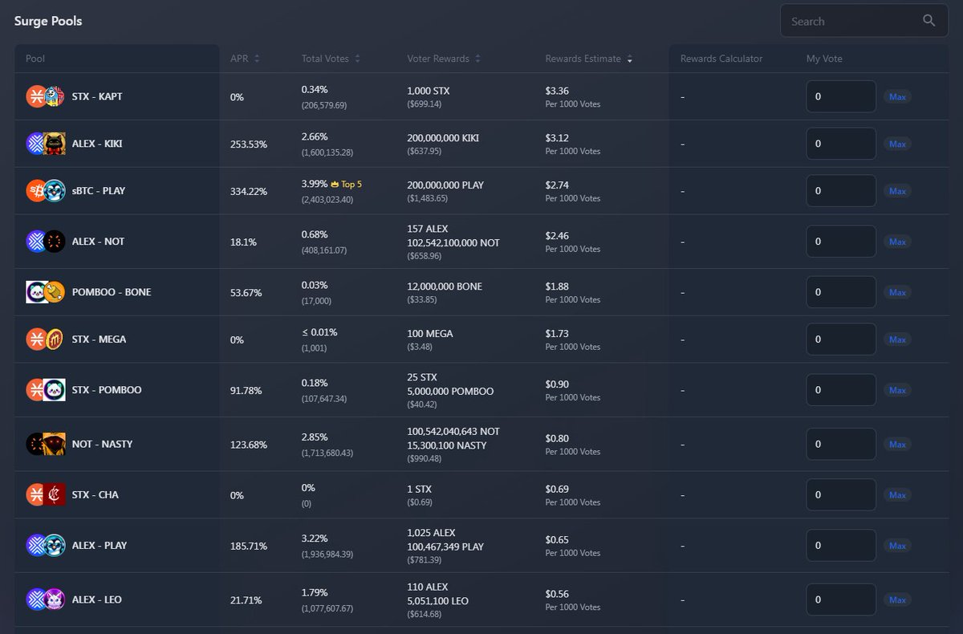The width and height of the screenshot is (963, 634).
Task: Click Max button for ALEX - PLAY
Action: tap(897, 546)
